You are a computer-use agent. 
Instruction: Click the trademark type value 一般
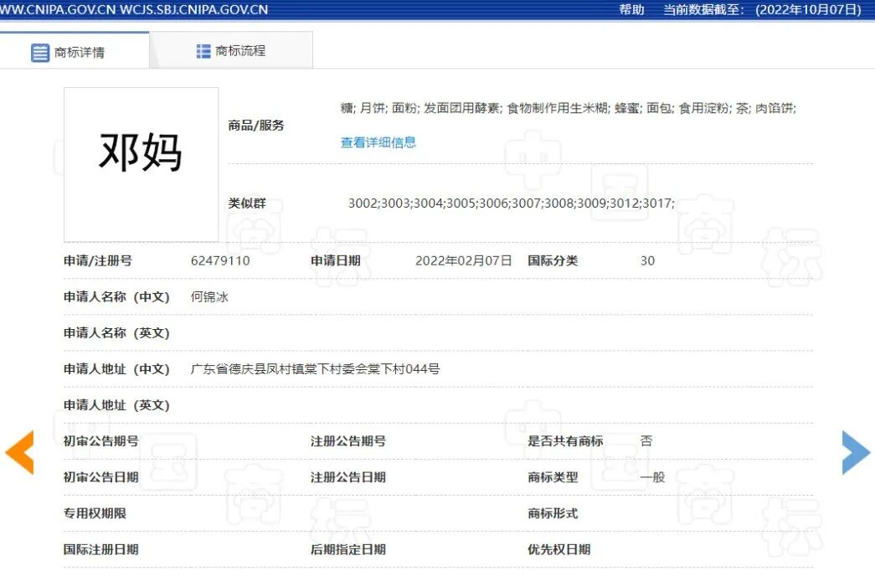coord(652,477)
